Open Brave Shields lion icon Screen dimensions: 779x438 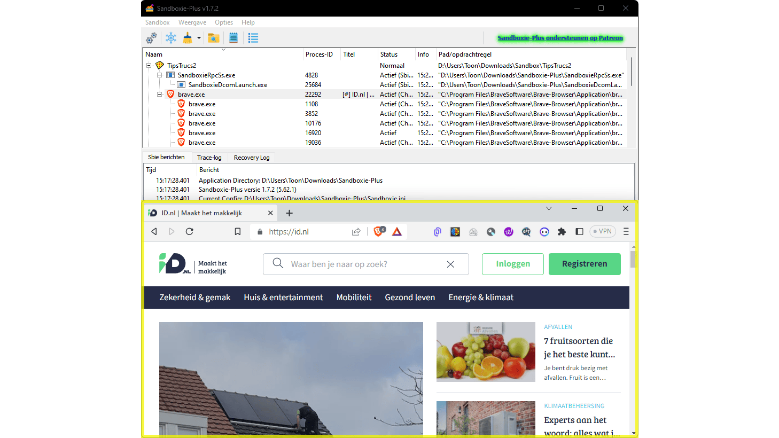[379, 231]
